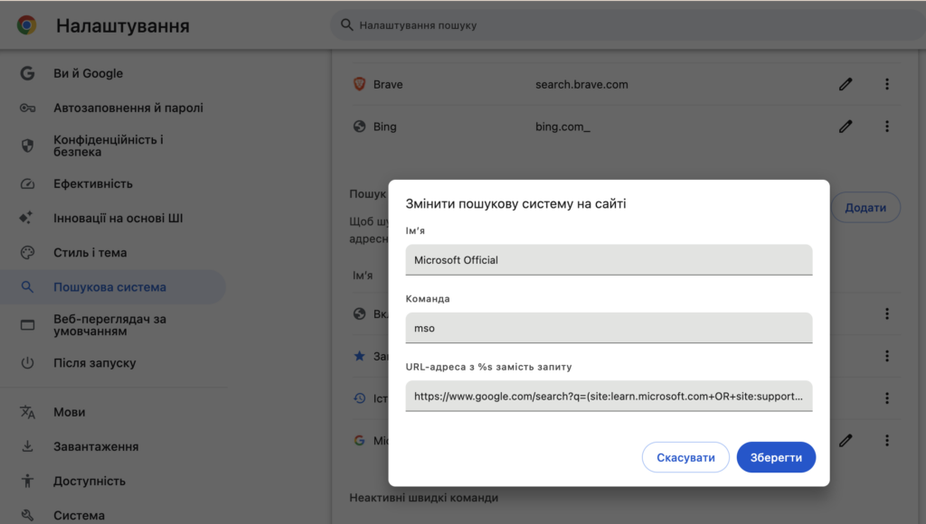Open more options for Bing row
926x524 pixels.
[x=887, y=126]
